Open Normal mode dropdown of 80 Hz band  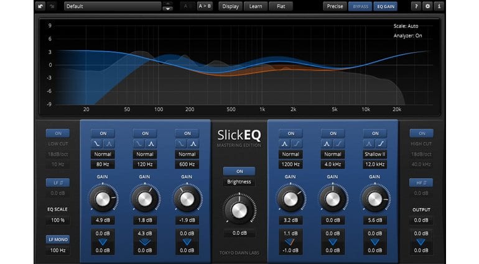coord(103,154)
